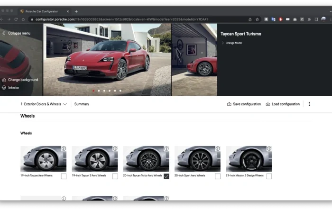
Task: Select the sixth carousel dot
Action: click(120, 91)
